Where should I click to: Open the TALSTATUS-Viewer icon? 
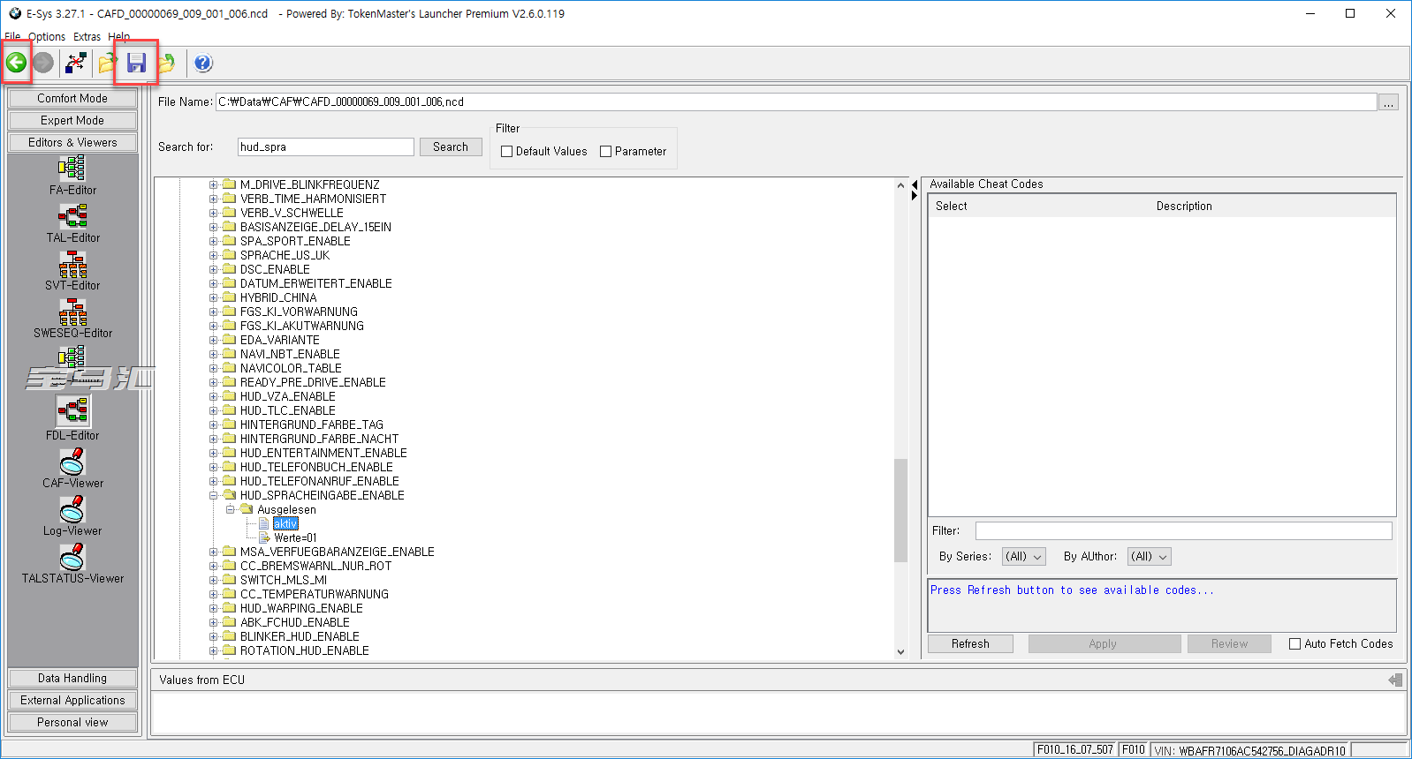pos(72,557)
